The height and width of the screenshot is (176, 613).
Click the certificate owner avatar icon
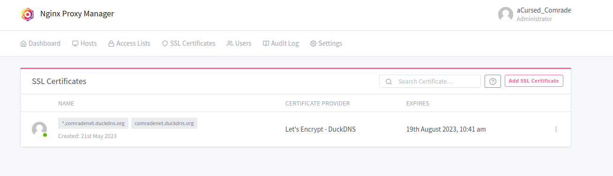tap(39, 129)
